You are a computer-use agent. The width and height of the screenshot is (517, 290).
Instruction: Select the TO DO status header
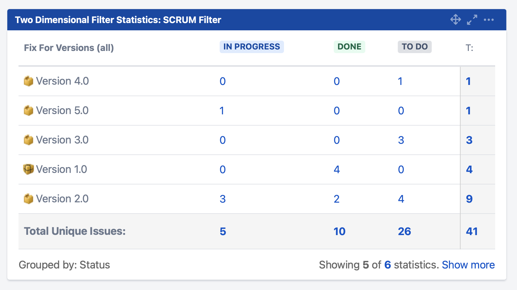(x=414, y=47)
